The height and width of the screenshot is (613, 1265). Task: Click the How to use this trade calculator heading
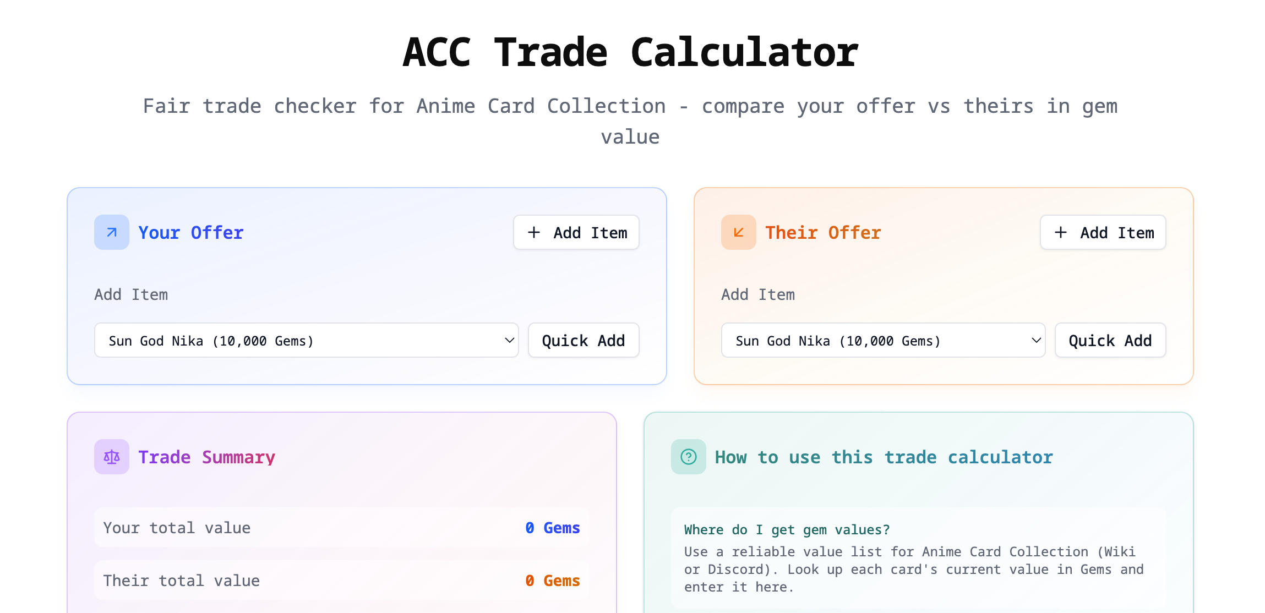[x=884, y=456]
